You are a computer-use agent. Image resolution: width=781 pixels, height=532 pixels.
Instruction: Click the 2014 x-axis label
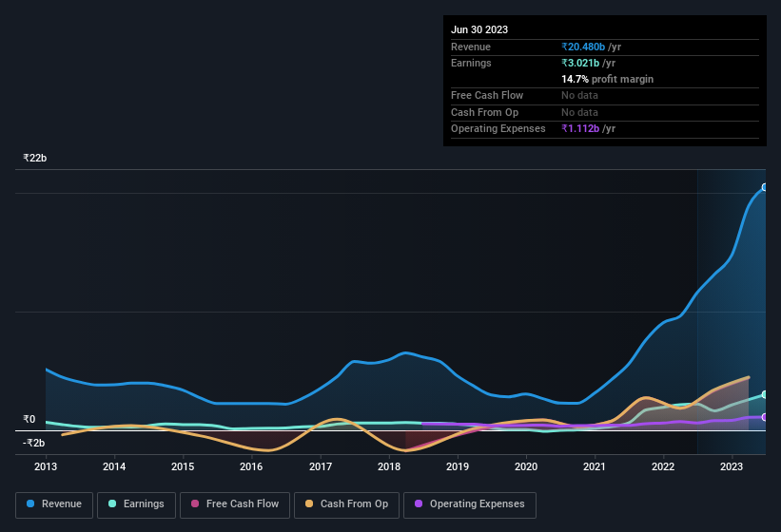coord(114,466)
